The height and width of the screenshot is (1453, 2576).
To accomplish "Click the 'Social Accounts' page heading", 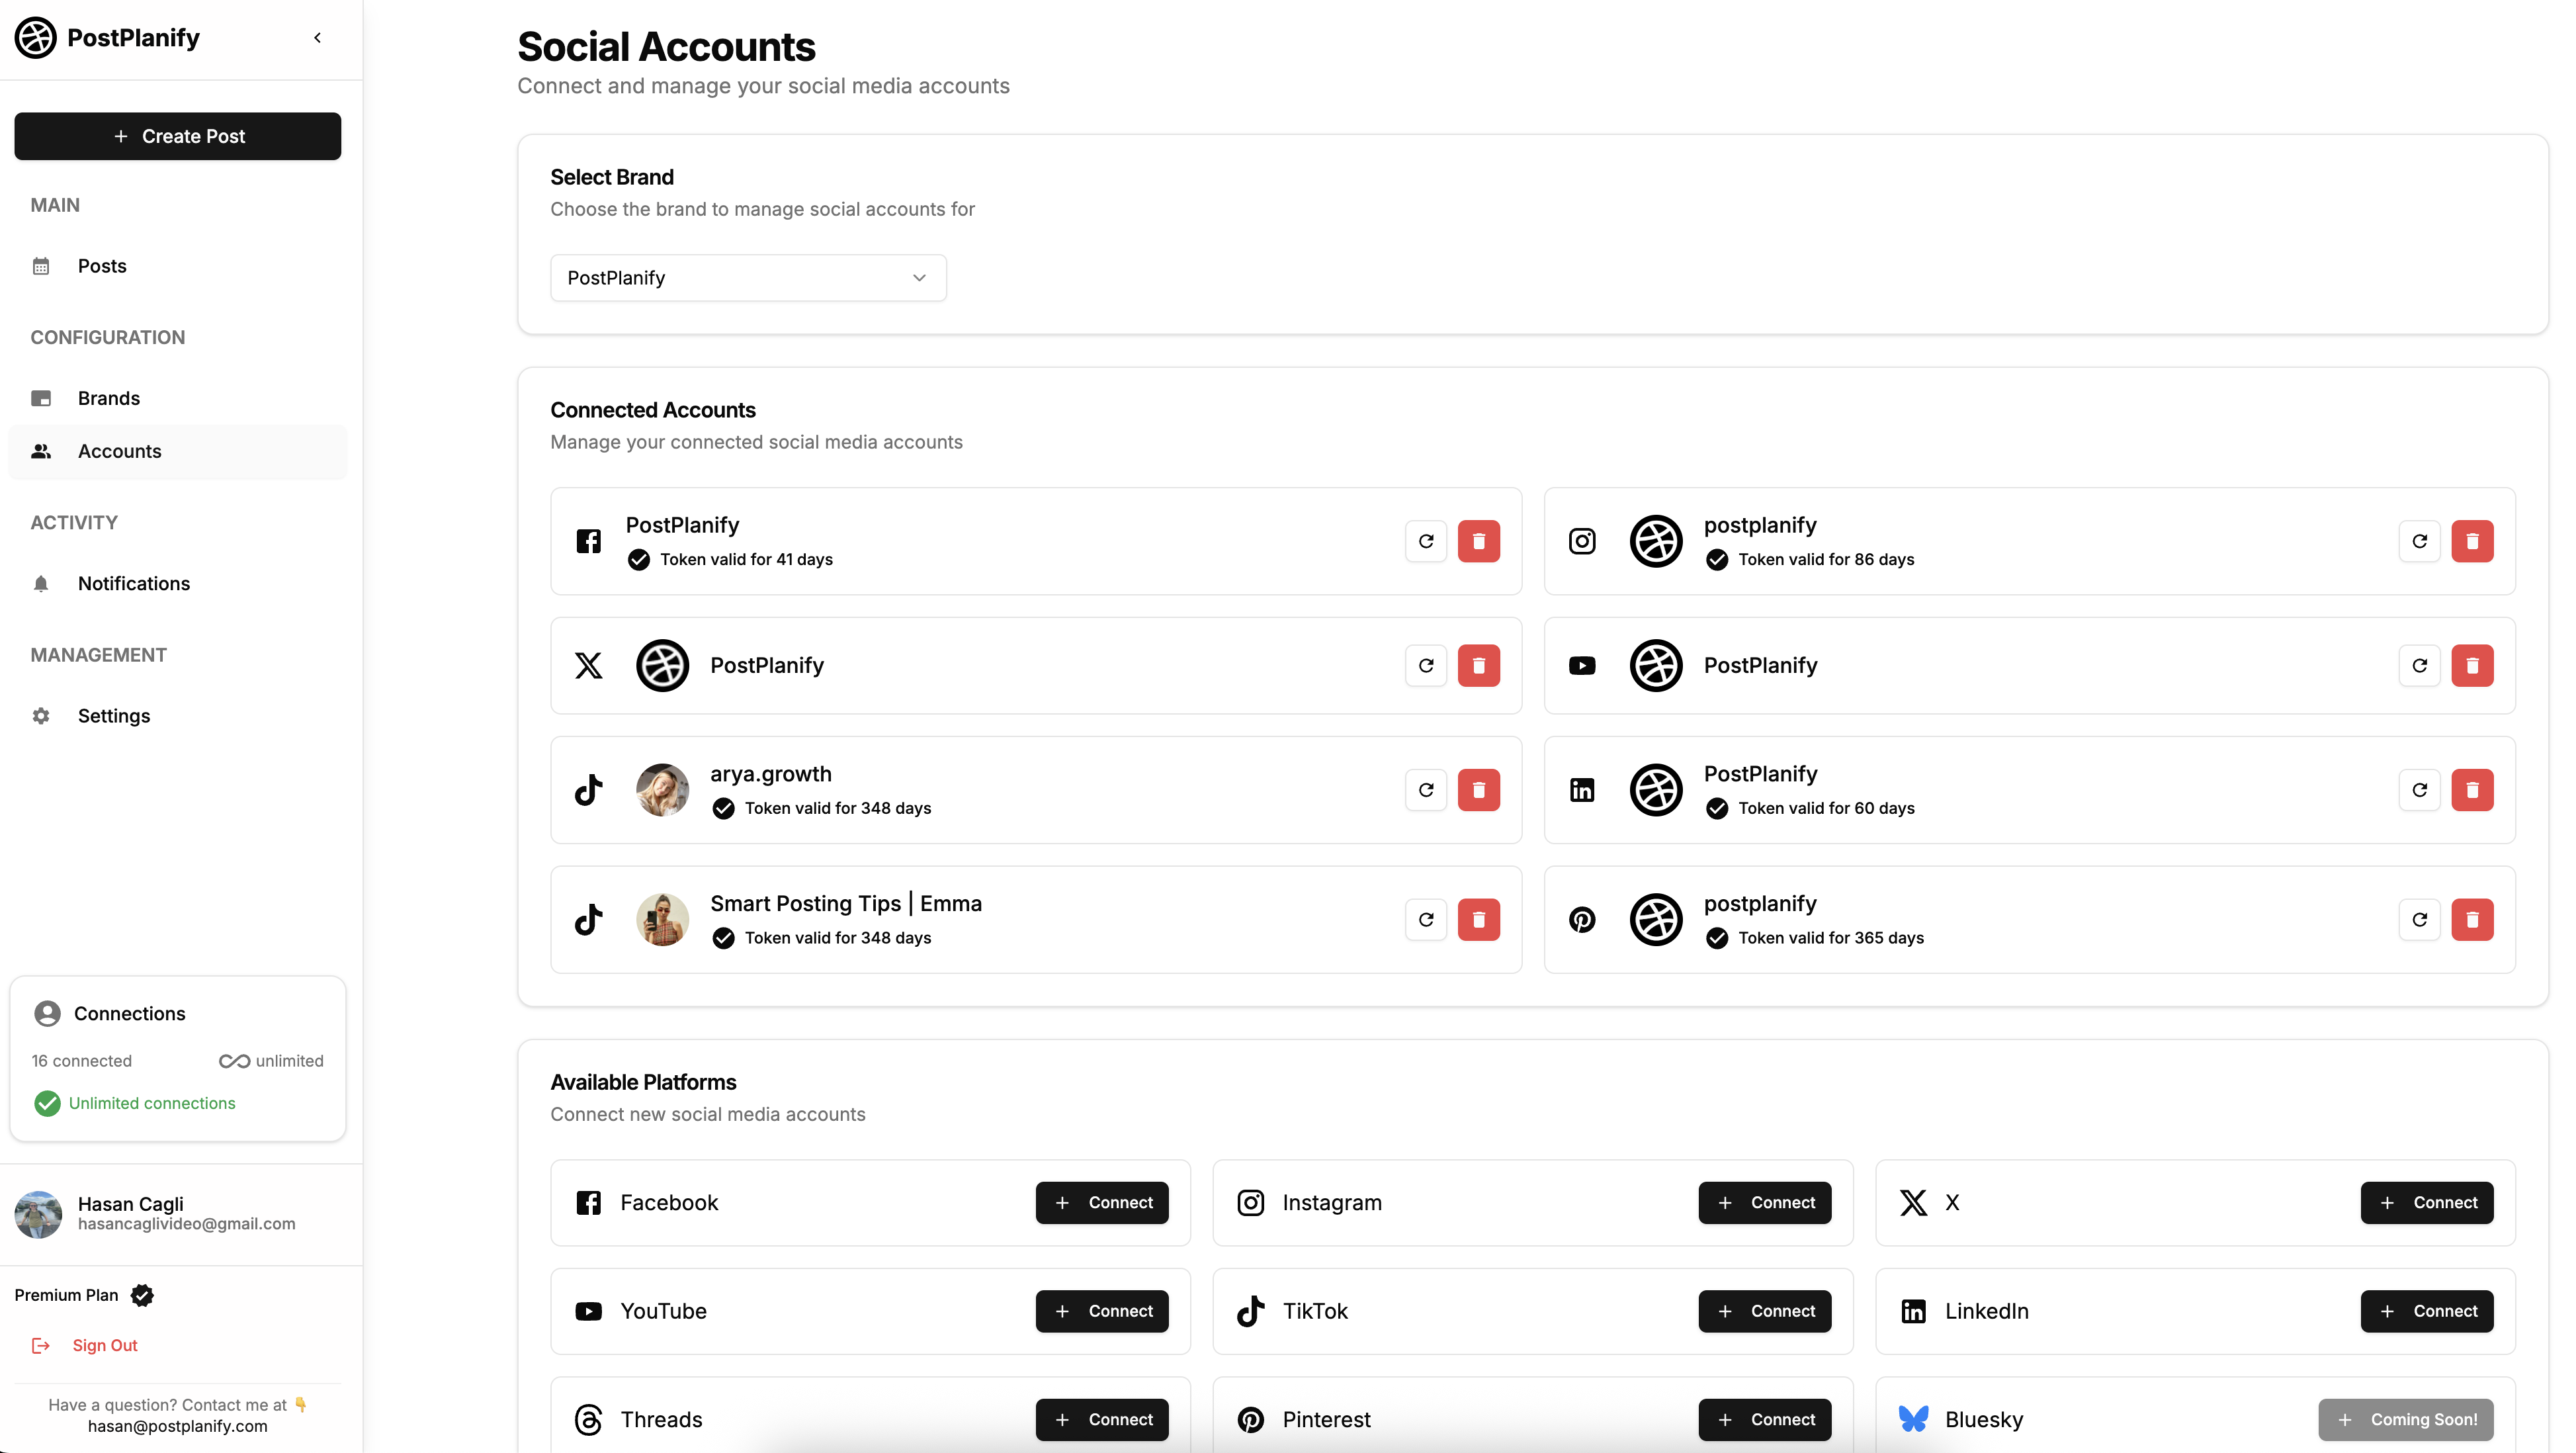I will [x=666, y=47].
